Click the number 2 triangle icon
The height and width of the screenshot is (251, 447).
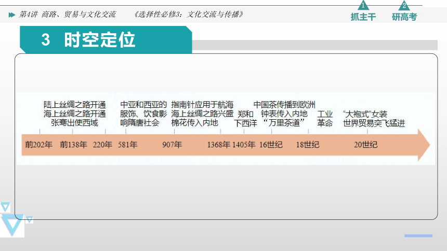tap(404, 5)
